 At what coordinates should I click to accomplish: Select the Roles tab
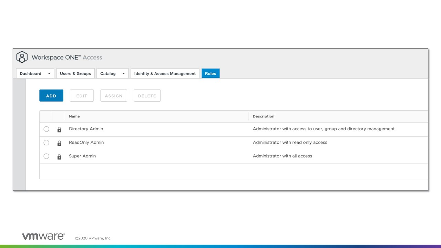click(x=211, y=73)
